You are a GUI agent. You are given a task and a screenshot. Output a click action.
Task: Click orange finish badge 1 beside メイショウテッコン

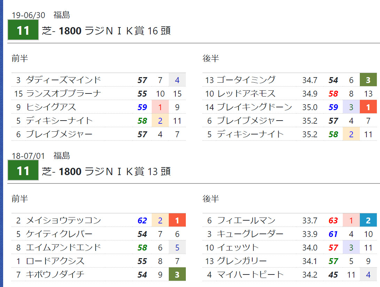[177, 220]
